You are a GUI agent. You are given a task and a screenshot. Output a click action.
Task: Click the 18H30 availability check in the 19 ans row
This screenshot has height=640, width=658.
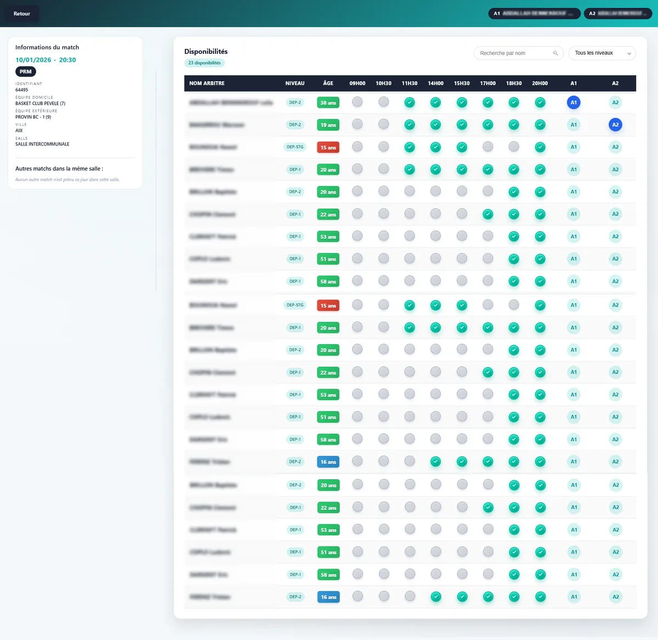tap(514, 125)
